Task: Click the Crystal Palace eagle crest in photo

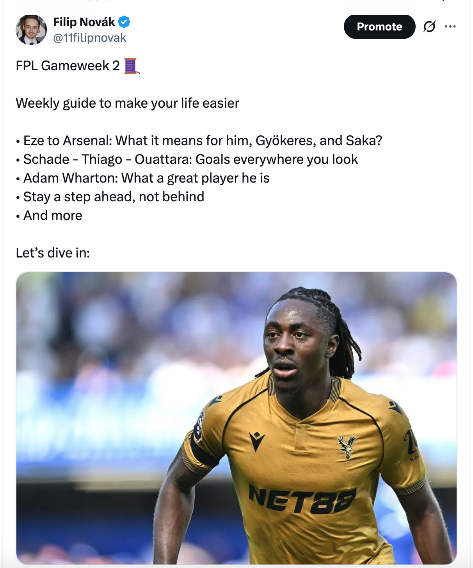Action: tap(347, 447)
